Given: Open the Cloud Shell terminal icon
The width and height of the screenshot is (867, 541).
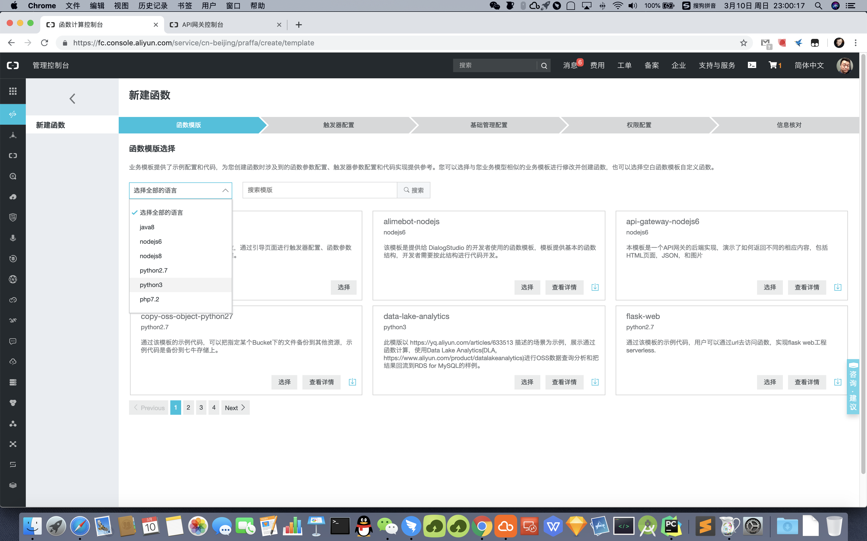Looking at the screenshot, I should coord(752,65).
